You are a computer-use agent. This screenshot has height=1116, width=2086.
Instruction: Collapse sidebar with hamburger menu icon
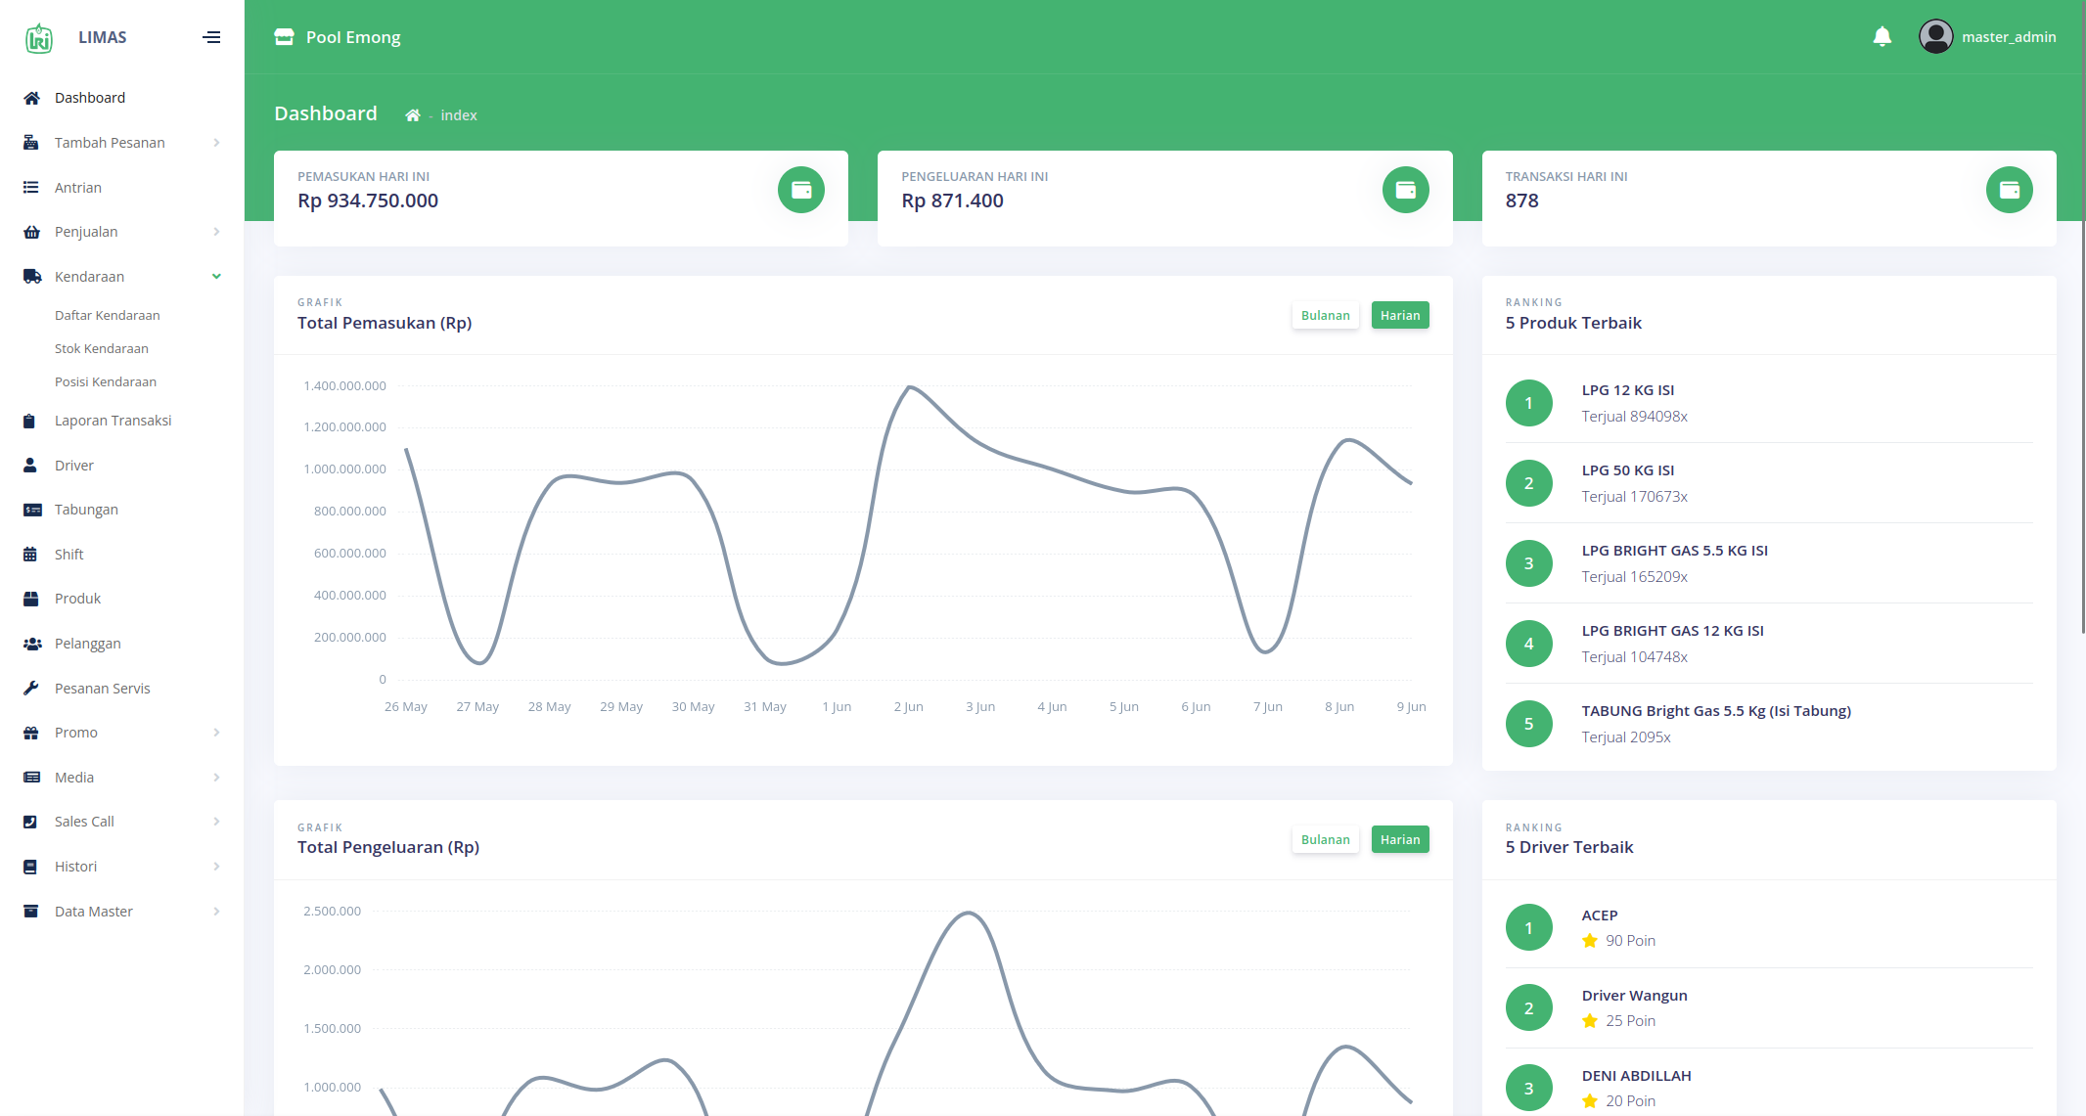click(x=211, y=37)
